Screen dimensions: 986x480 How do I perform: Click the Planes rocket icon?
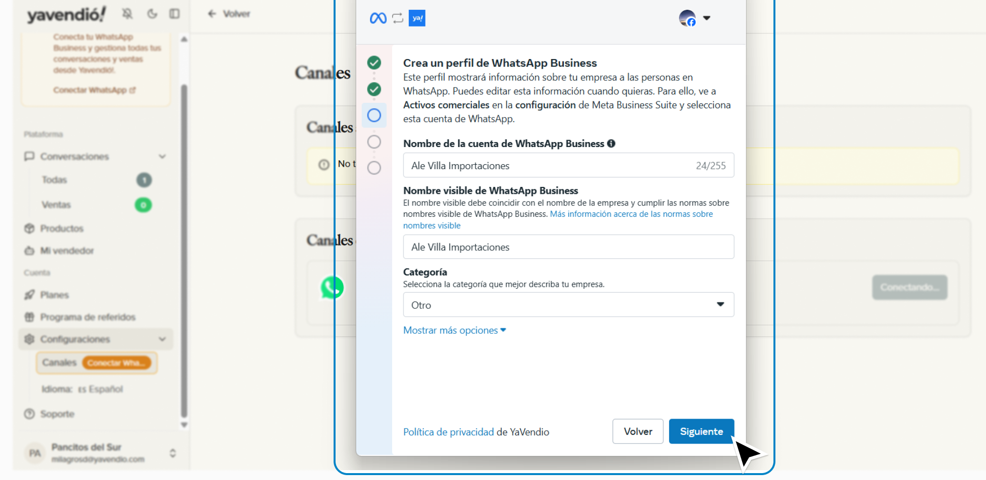click(30, 295)
